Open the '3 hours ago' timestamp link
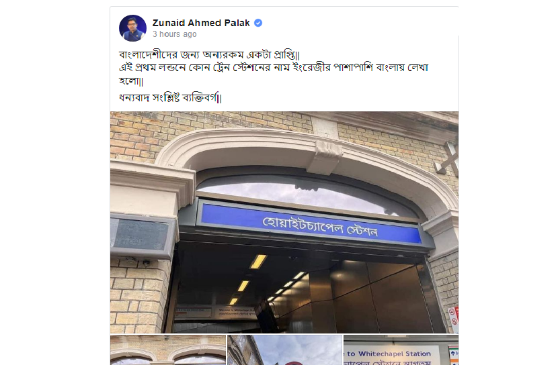The width and height of the screenshot is (558, 365). coord(174,34)
